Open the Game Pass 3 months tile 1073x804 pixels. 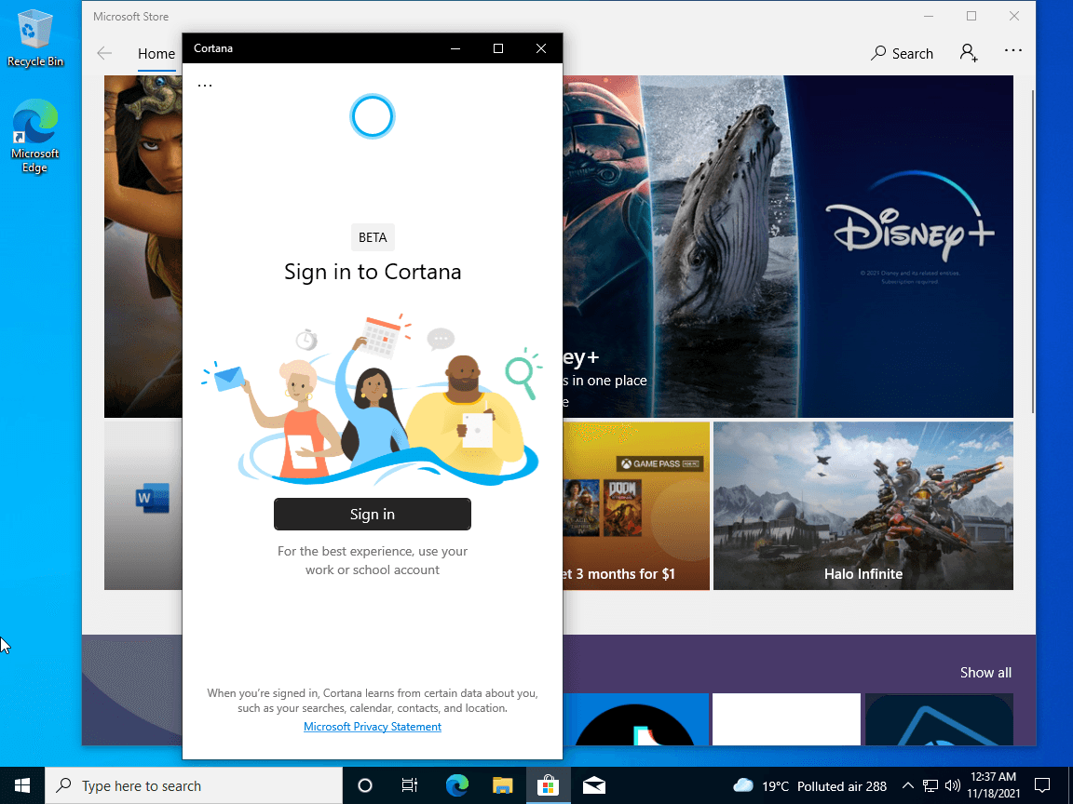(x=636, y=505)
